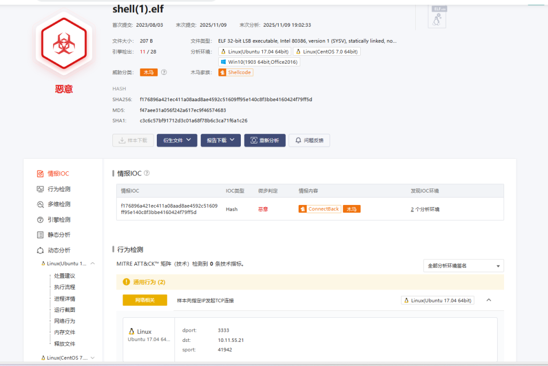Click the 行为检测 sidebar icon
Screen dimensions: 548x366
click(40, 189)
